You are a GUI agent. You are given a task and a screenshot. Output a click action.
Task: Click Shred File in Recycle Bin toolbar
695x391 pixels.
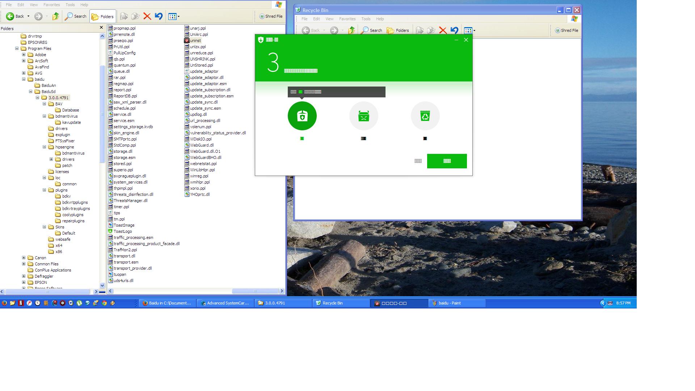pyautogui.click(x=566, y=30)
